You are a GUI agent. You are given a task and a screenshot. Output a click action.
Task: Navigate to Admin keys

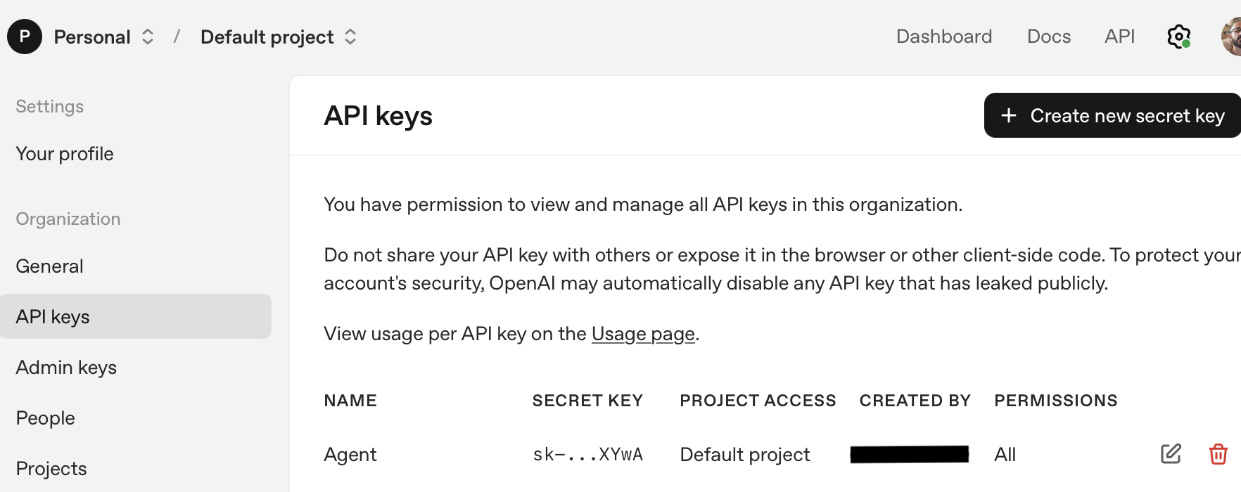click(x=66, y=368)
